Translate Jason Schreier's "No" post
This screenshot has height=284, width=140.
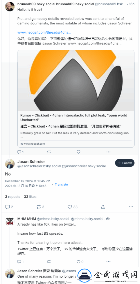(61, 184)
